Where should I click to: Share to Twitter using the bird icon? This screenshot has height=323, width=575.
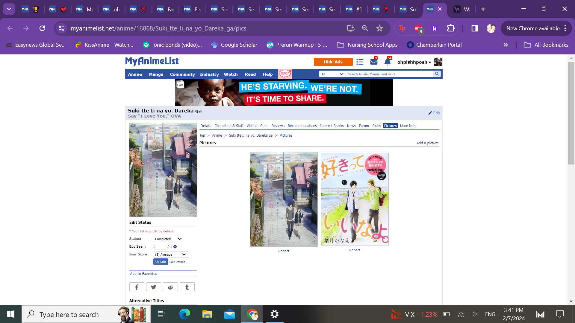pos(153,287)
